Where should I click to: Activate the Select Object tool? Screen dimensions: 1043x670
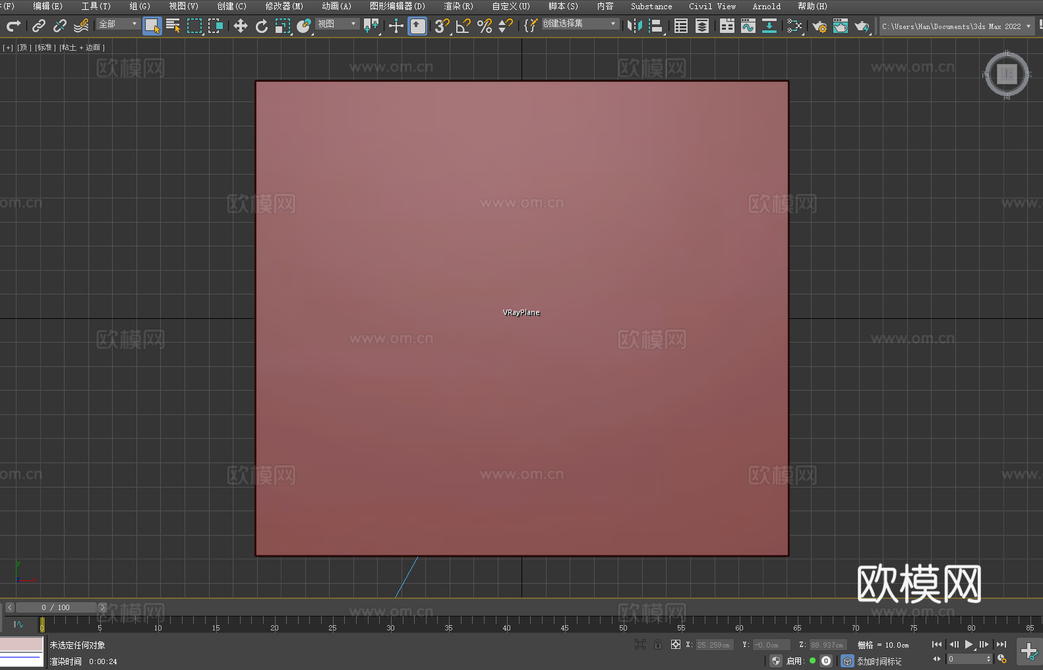pyautogui.click(x=152, y=26)
